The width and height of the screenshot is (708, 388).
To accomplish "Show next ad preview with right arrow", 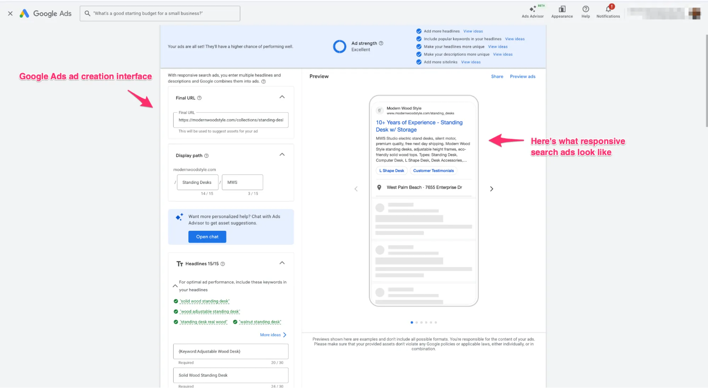I will (491, 189).
